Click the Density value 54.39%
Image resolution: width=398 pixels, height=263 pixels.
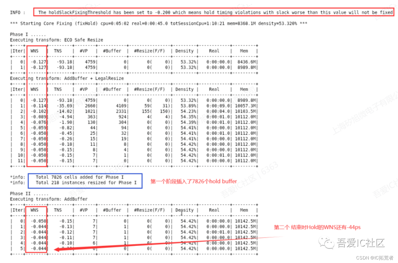tap(188, 123)
